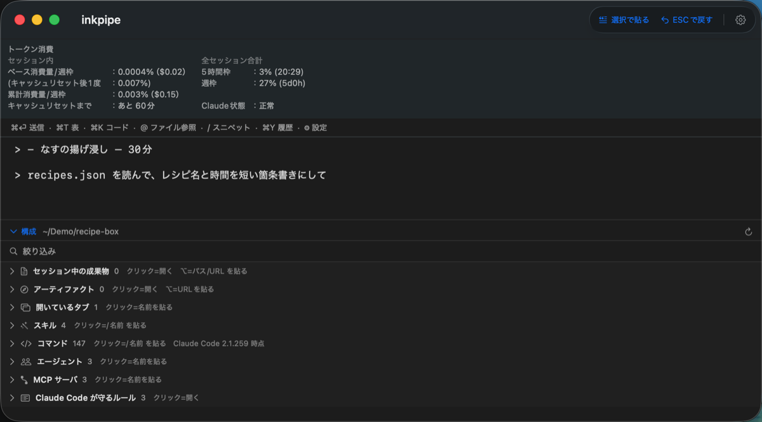762x422 pixels.
Task: Expand the エージェント row chevron
Action: [11, 362]
